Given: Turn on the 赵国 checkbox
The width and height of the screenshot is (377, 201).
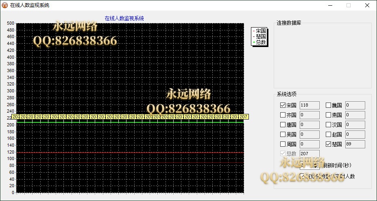Looking at the screenshot, I should click(x=329, y=135).
